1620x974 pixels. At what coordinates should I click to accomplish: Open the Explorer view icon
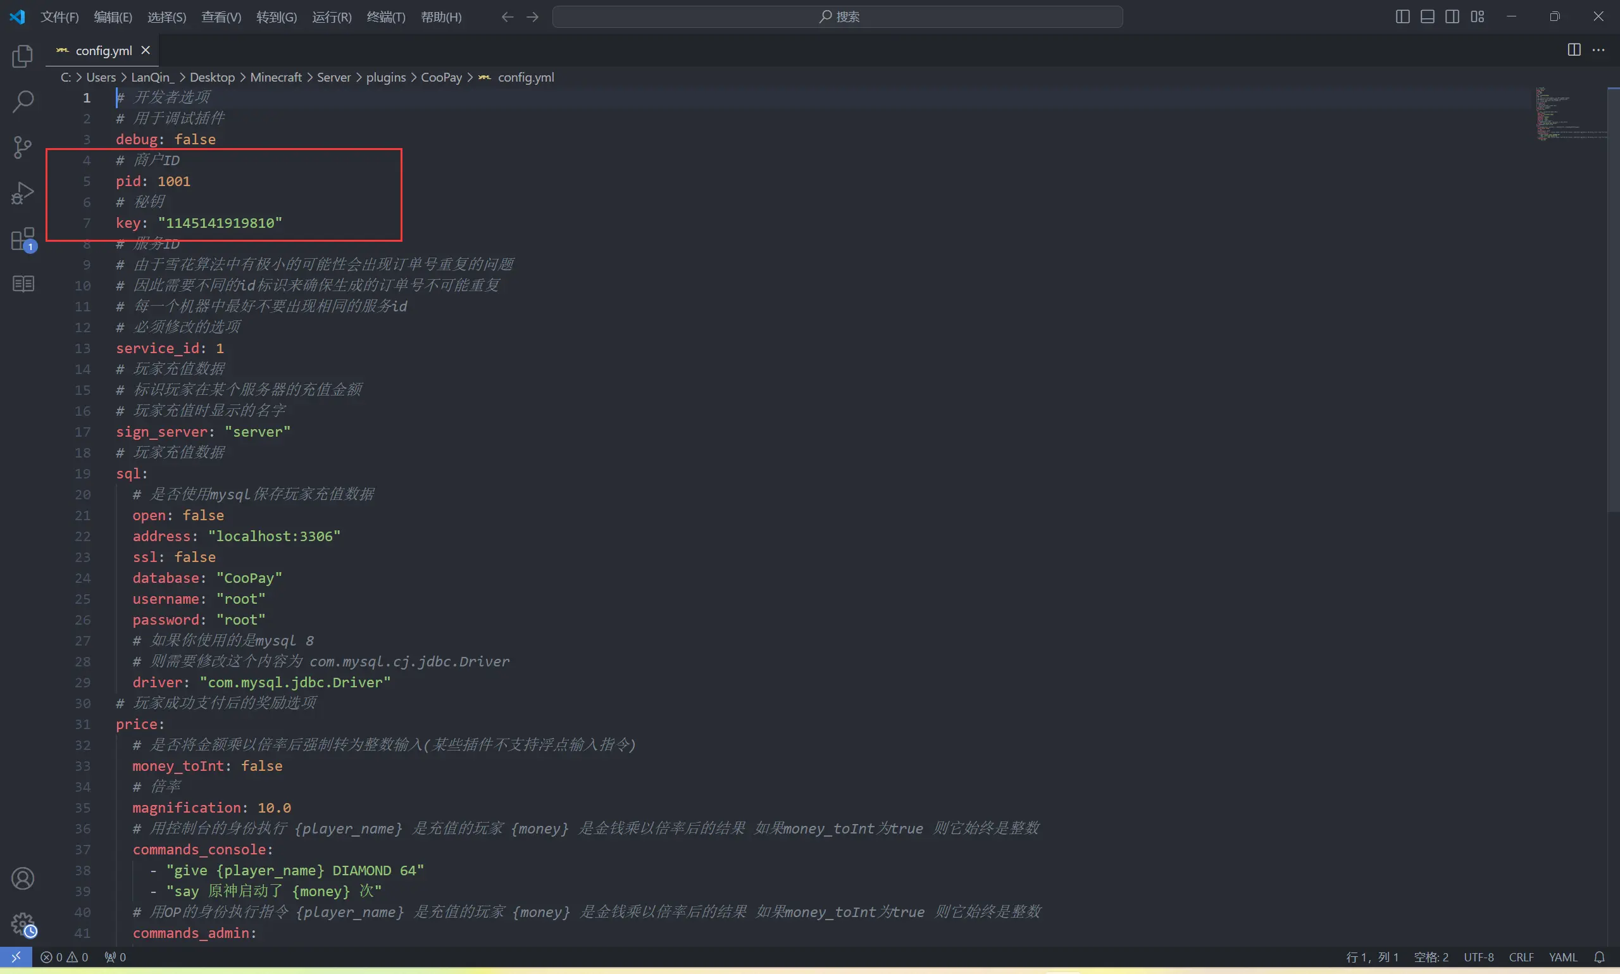(22, 56)
